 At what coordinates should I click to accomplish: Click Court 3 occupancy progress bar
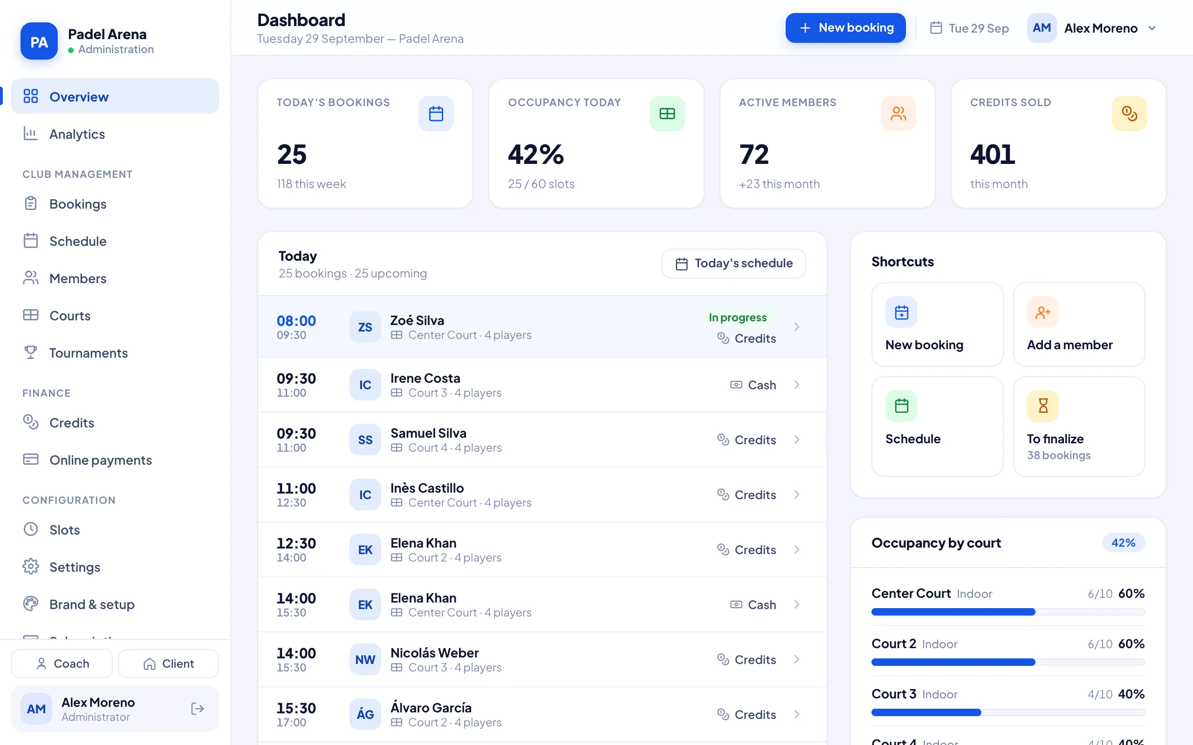click(1008, 712)
